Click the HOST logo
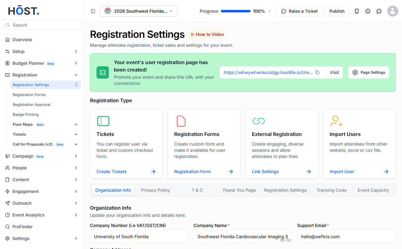402x249 pixels. [x=24, y=11]
